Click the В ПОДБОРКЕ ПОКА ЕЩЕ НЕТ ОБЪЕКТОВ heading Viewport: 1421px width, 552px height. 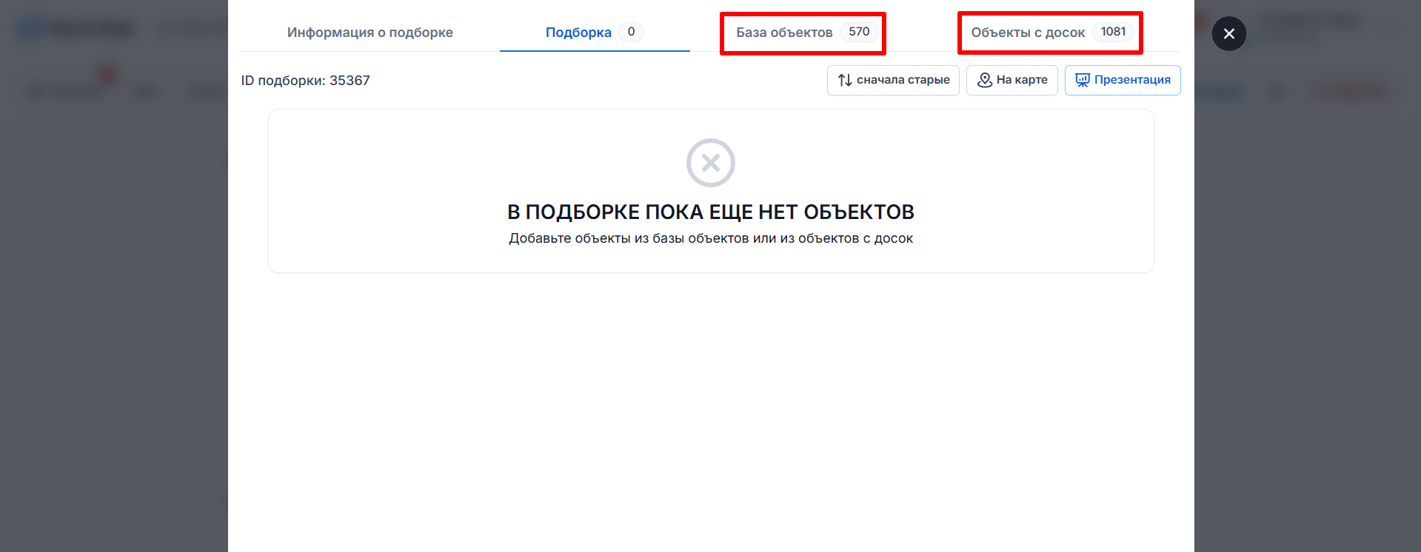pos(710,212)
